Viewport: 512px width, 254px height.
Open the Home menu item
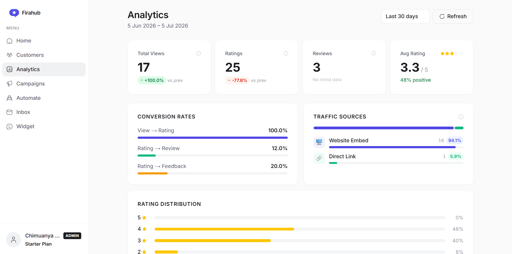[x=44, y=41]
